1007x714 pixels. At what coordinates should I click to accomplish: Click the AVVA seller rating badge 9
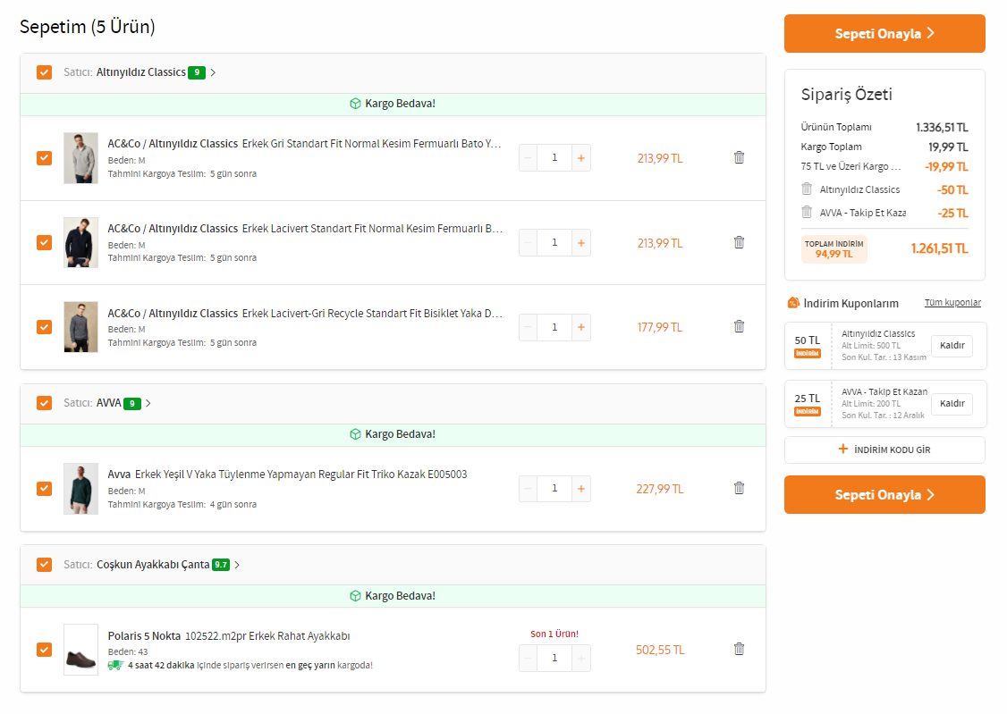click(132, 404)
